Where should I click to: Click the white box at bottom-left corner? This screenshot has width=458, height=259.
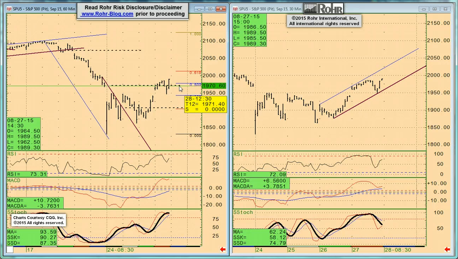coord(10,249)
